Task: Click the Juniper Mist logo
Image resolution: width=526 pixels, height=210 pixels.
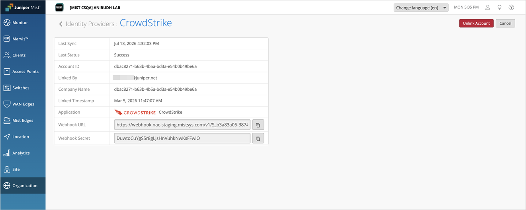Action: (22, 7)
